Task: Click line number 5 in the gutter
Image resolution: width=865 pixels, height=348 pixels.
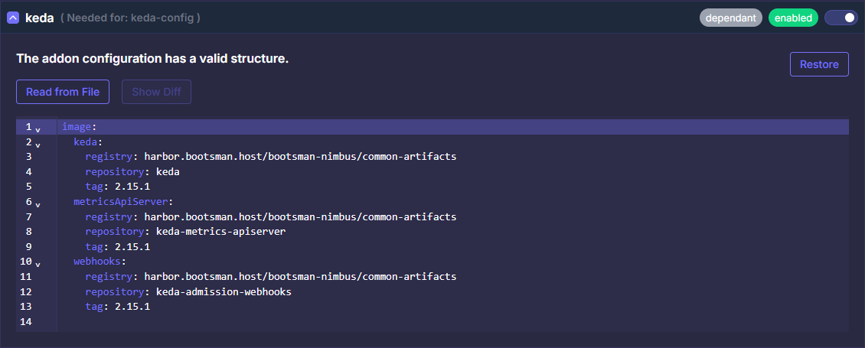Action: pyautogui.click(x=28, y=187)
